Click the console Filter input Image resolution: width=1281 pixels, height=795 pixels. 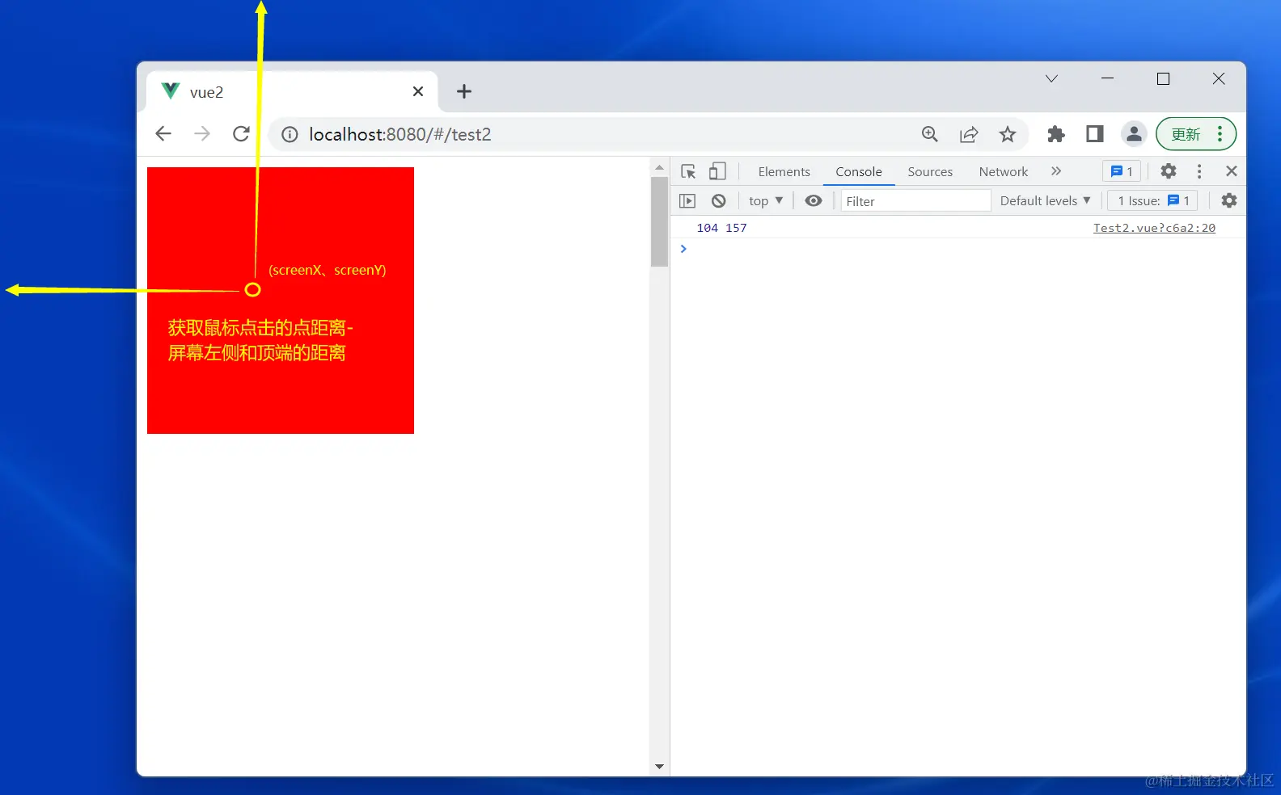click(915, 200)
